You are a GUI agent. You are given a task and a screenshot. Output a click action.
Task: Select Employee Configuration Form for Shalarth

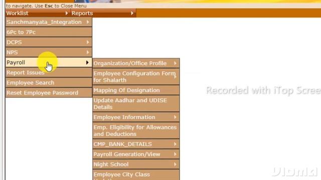136,76
